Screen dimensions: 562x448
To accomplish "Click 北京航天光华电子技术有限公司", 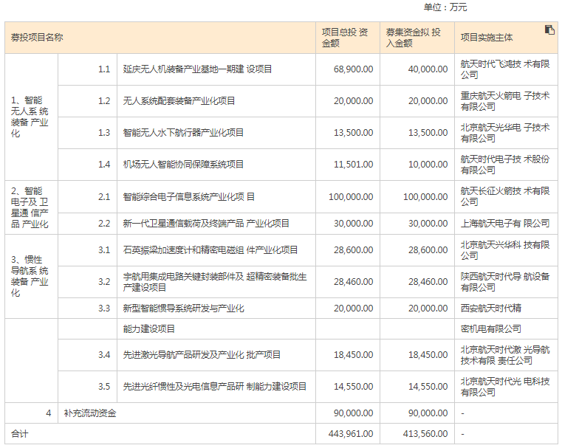I will click(505, 133).
